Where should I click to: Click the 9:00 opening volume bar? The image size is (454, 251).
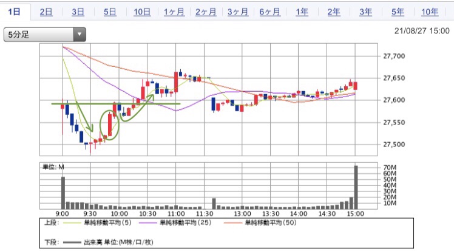point(63,193)
